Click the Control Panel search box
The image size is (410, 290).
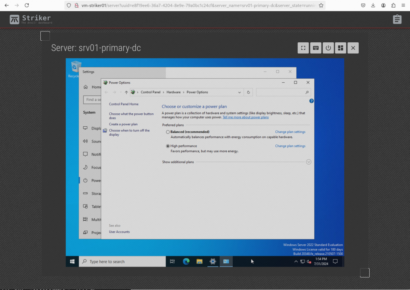point(280,92)
